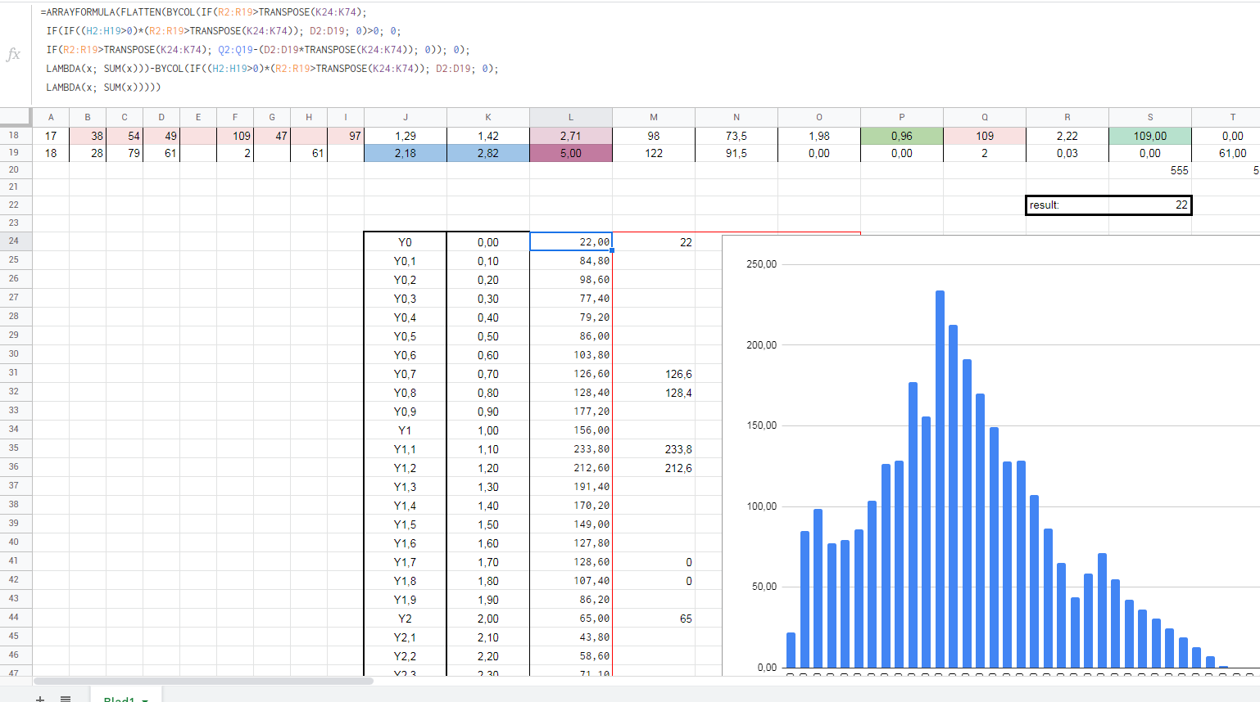
Task: Click the 1,42 cell
Action: click(x=488, y=136)
